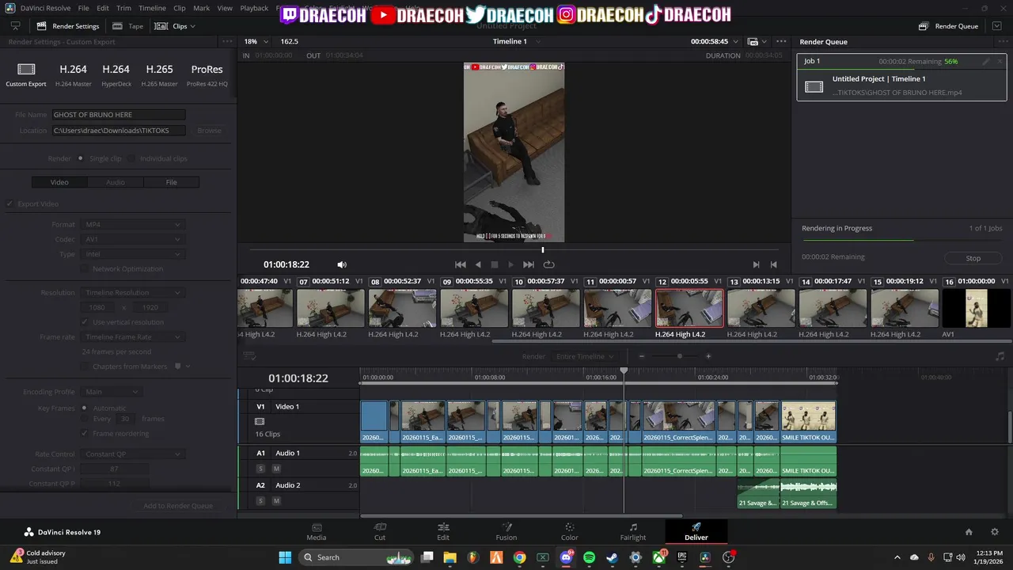This screenshot has width=1013, height=570.
Task: Go to previous clip using far-right arrow
Action: (774, 264)
